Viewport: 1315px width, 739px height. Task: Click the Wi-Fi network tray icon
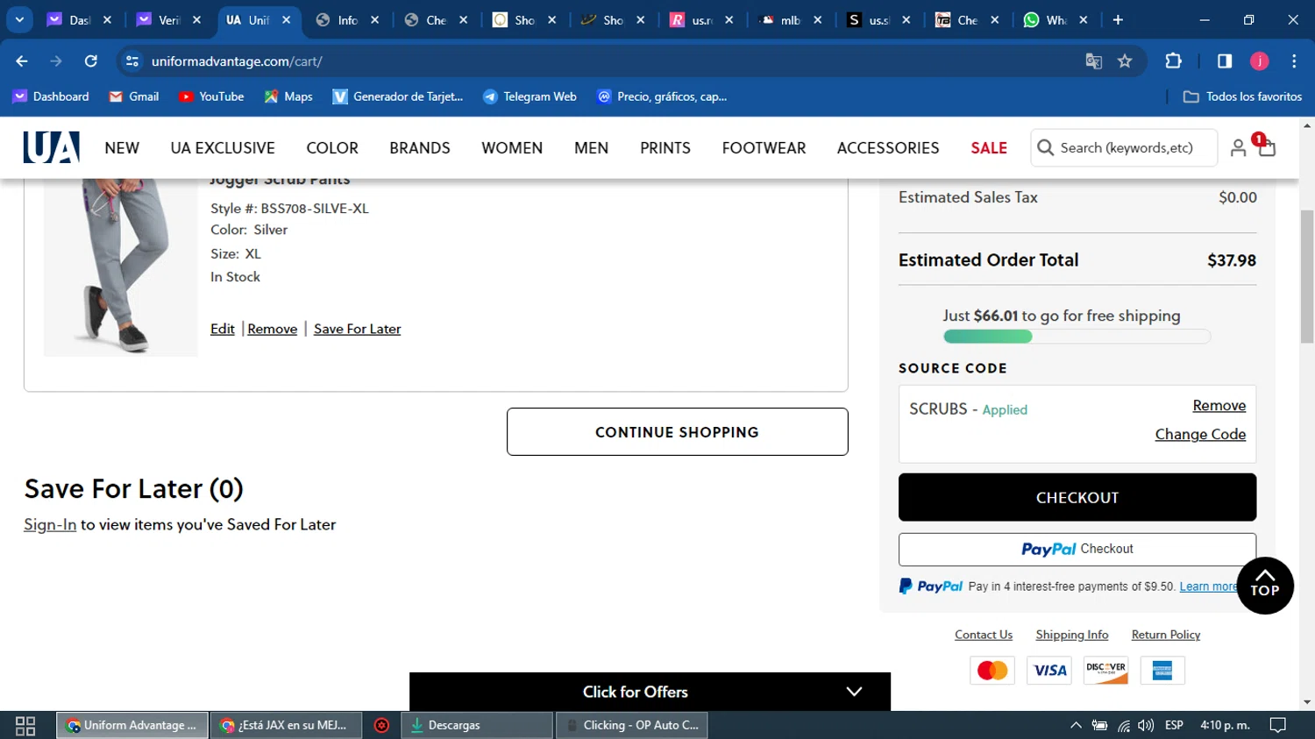point(1124,725)
